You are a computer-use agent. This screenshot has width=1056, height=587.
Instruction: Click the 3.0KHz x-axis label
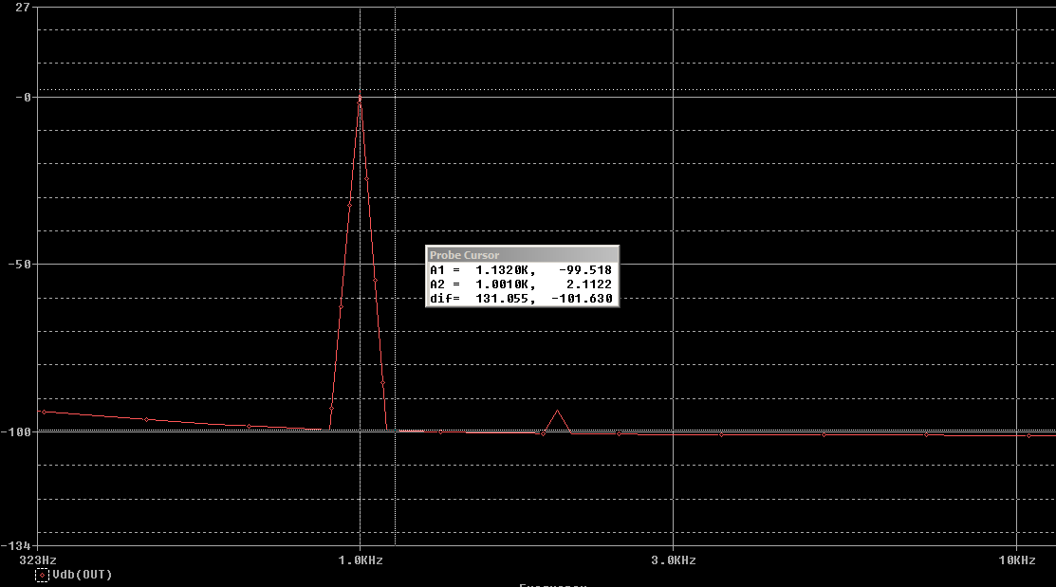pyautogui.click(x=674, y=560)
